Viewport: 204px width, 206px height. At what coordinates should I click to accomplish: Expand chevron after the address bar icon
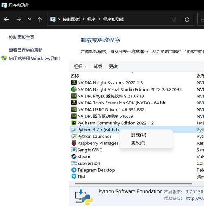(x=59, y=19)
